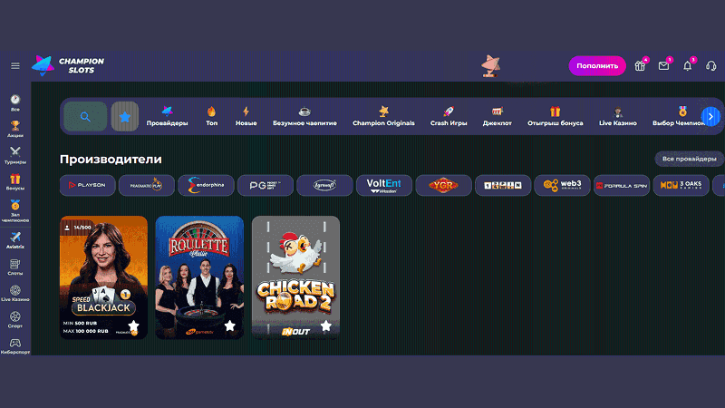Filter by web3 Originals provider
The image size is (725, 408).
pyautogui.click(x=562, y=185)
